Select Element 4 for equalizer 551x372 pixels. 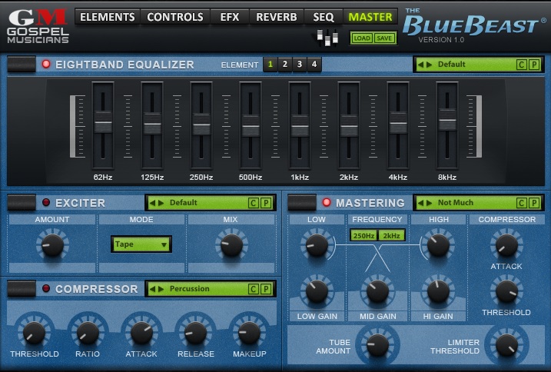pos(314,65)
